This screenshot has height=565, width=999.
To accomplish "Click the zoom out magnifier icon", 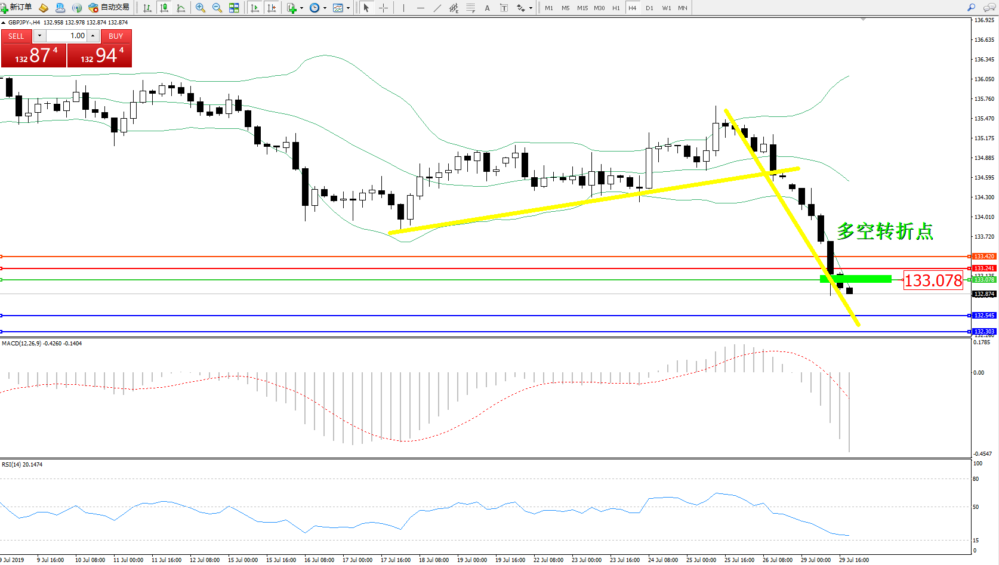I will (217, 8).
